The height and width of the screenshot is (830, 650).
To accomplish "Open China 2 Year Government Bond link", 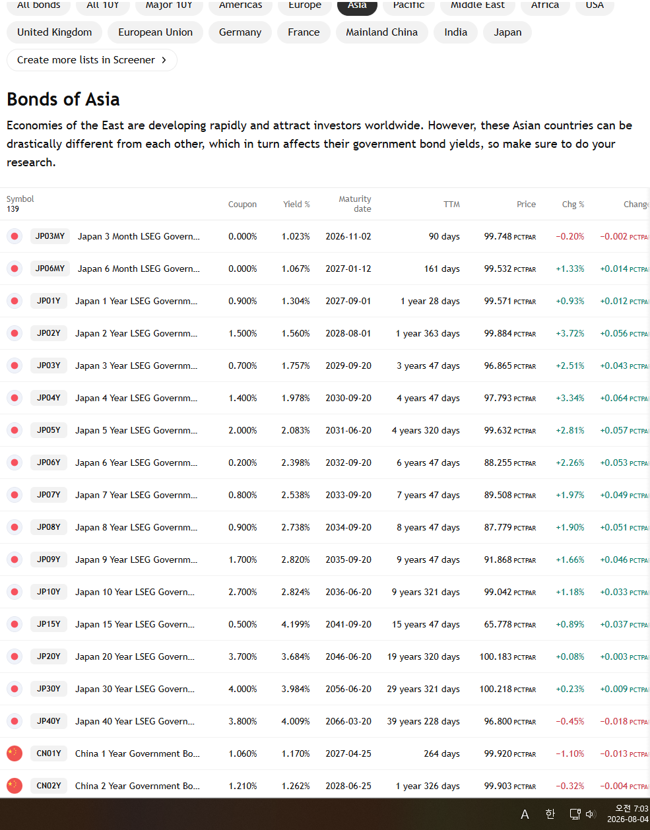I will (x=137, y=786).
